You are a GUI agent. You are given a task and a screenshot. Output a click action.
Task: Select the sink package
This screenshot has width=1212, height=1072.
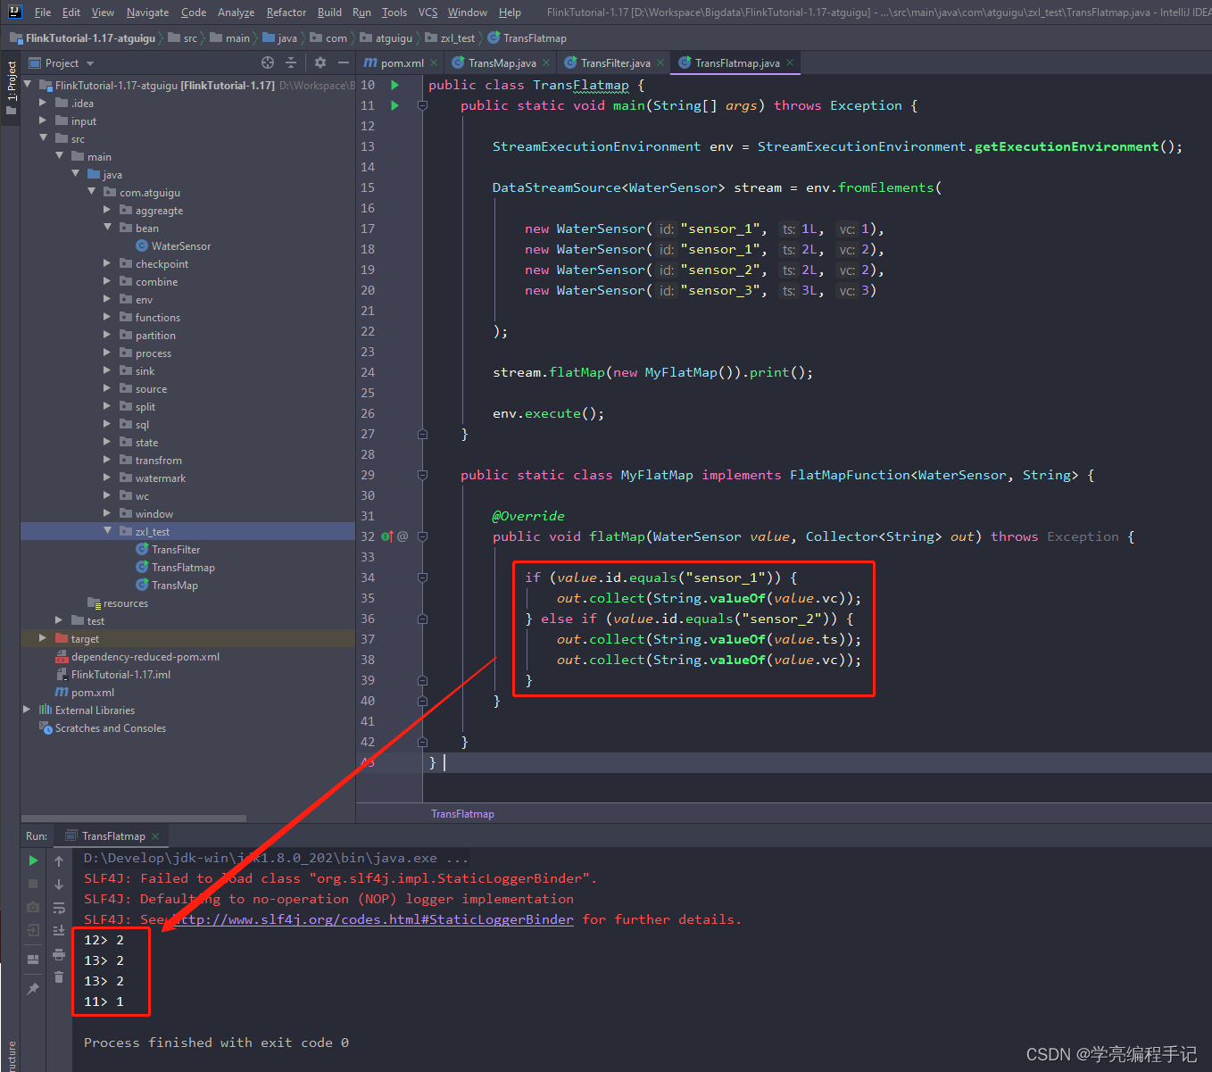tap(145, 371)
